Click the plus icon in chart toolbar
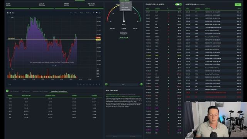 [x=93, y=13]
